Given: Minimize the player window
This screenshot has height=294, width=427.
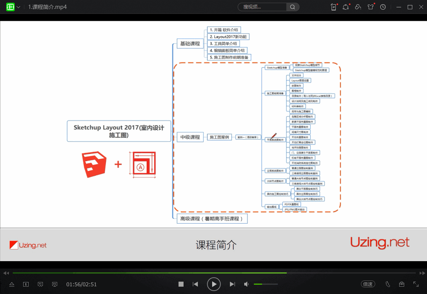Looking at the screenshot, I should tap(399, 7).
